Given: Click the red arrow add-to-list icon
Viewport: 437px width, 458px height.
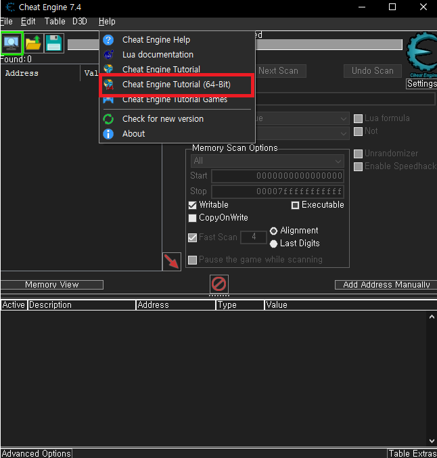Looking at the screenshot, I should [x=171, y=261].
